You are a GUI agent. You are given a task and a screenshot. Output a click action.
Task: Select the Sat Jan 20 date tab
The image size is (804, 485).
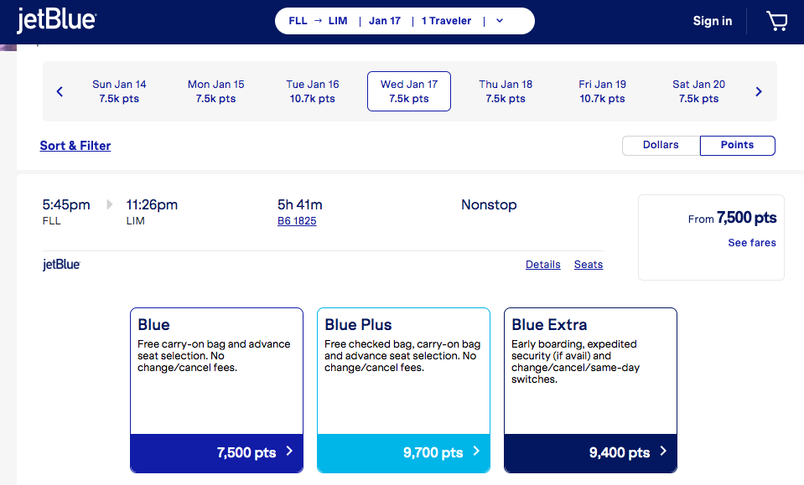[698, 91]
